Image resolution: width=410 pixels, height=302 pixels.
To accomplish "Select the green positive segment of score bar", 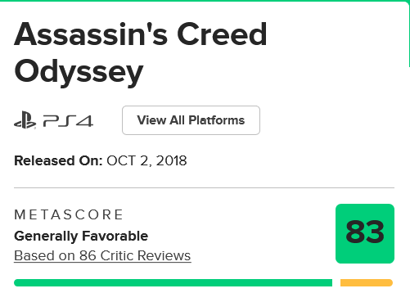I will pyautogui.click(x=173, y=282).
